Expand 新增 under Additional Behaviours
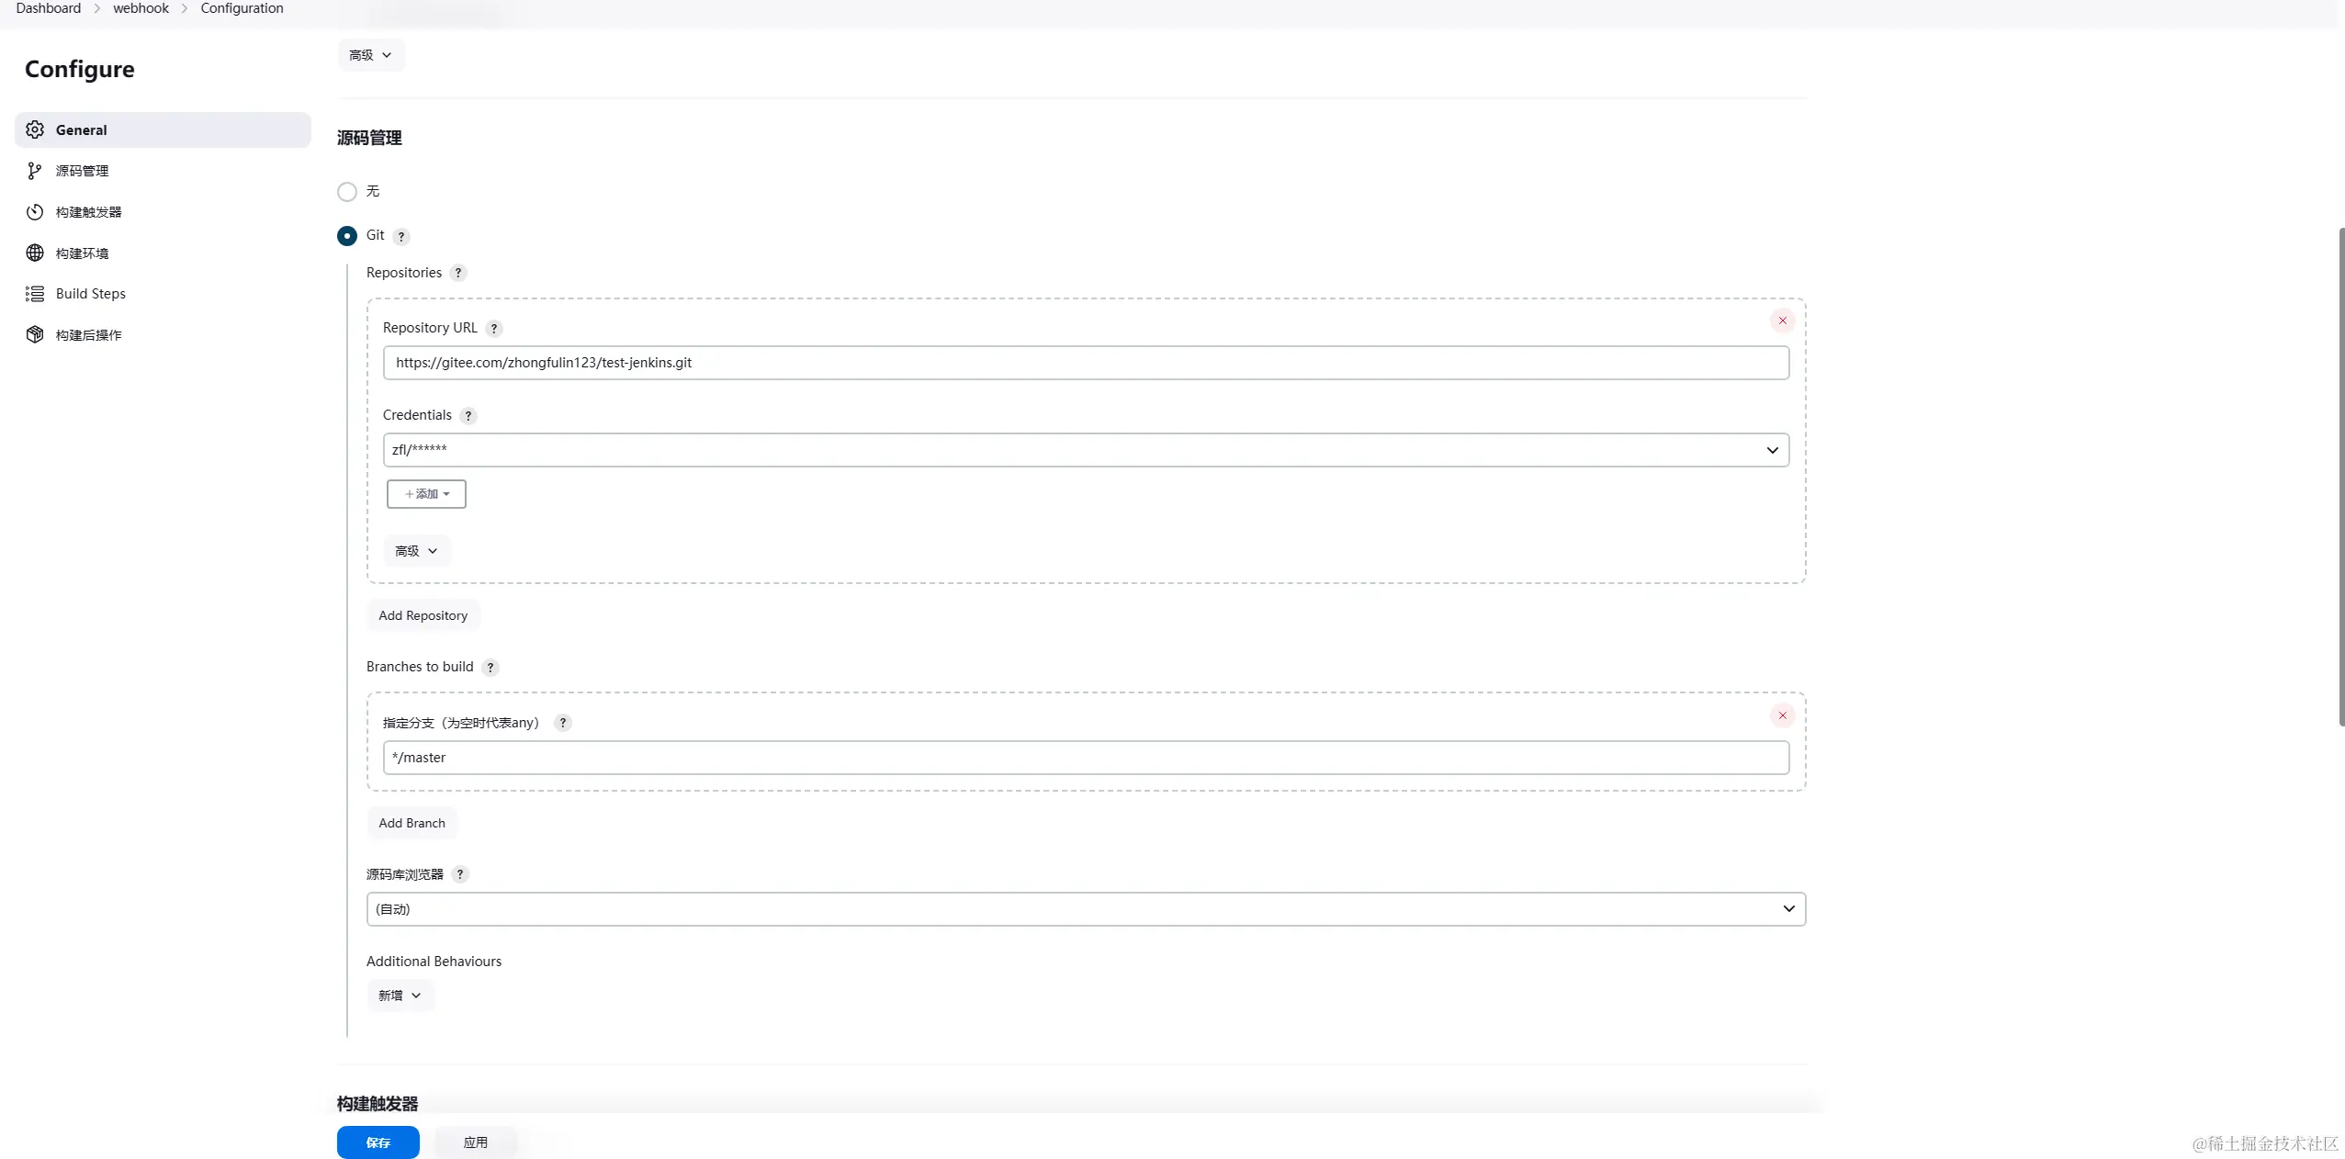2345x1159 pixels. tap(400, 996)
